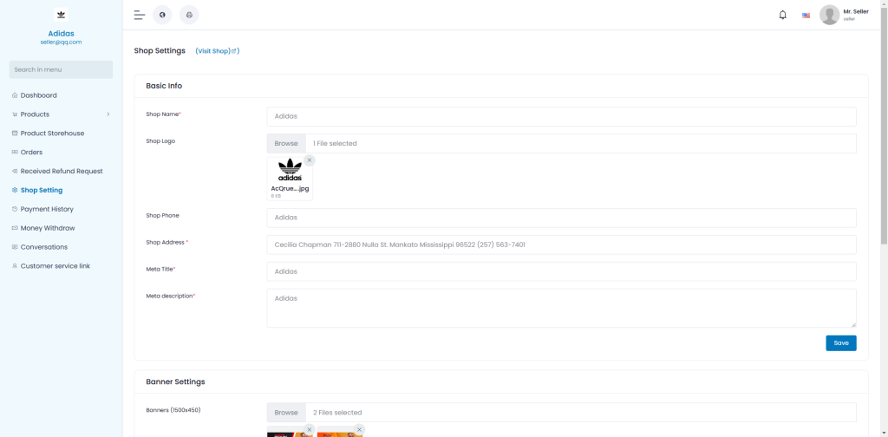Open the notifications bell
The image size is (888, 437).
click(x=782, y=15)
